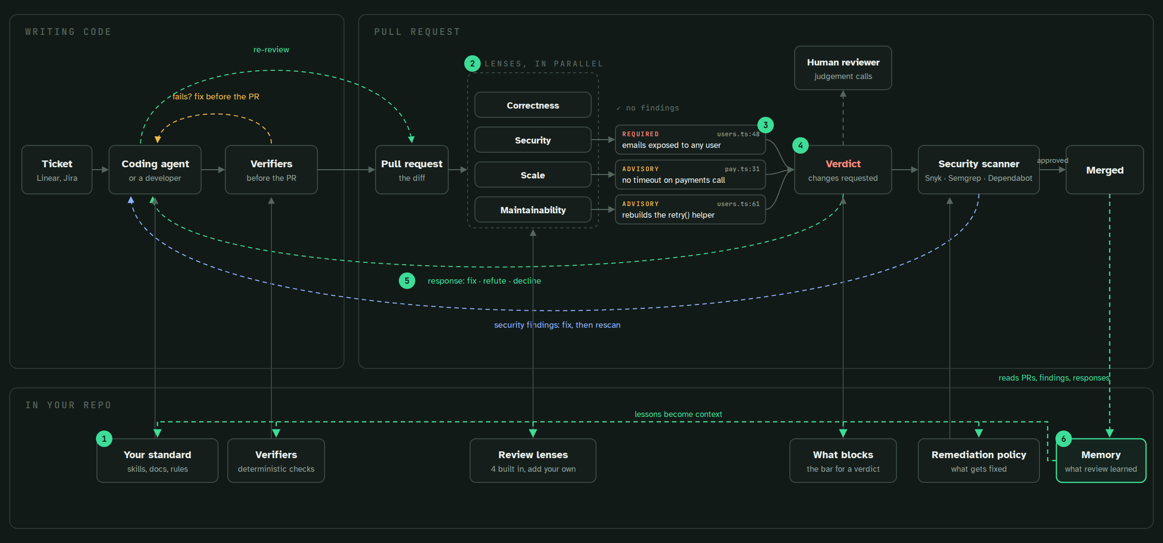Click the Verdict changes requested node
Viewport: 1163px width, 543px height.
[x=843, y=170]
